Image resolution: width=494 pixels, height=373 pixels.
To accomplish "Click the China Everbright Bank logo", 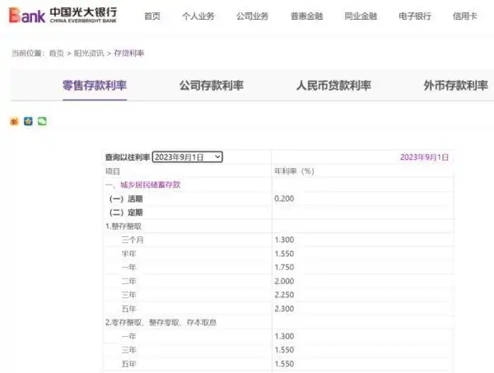I will tap(63, 15).
